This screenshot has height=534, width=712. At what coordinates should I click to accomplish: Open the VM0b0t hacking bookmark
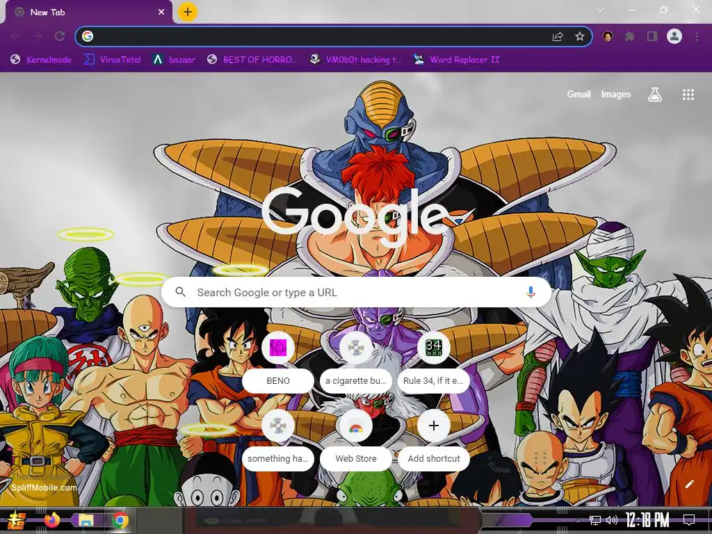355,60
